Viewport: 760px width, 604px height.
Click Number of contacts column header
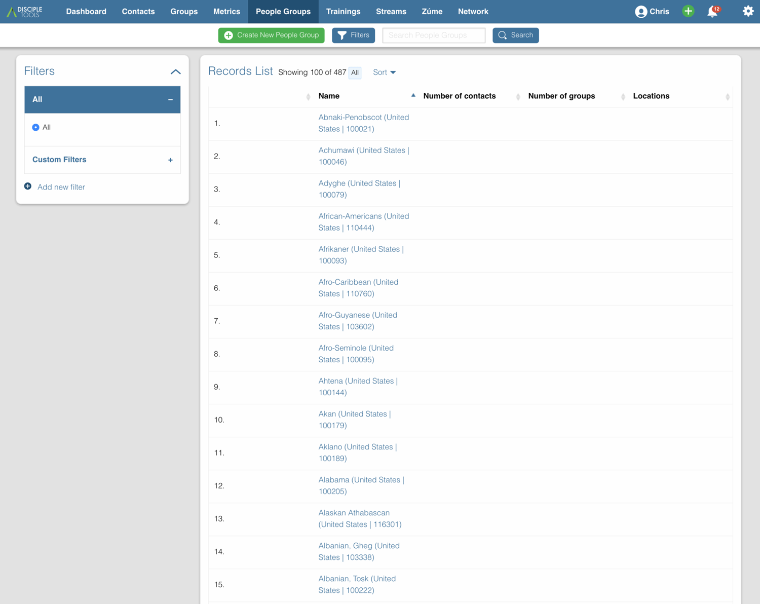(x=460, y=96)
